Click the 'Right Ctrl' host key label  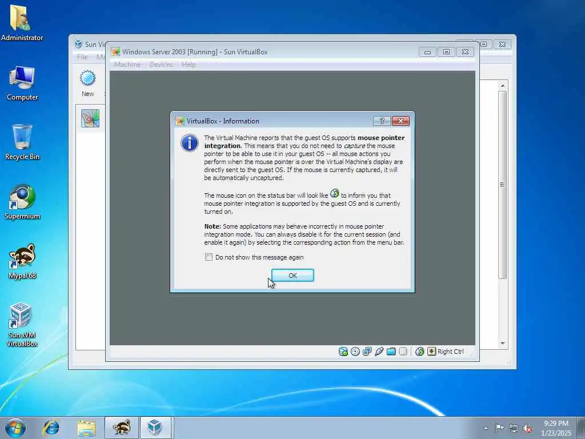pos(451,352)
